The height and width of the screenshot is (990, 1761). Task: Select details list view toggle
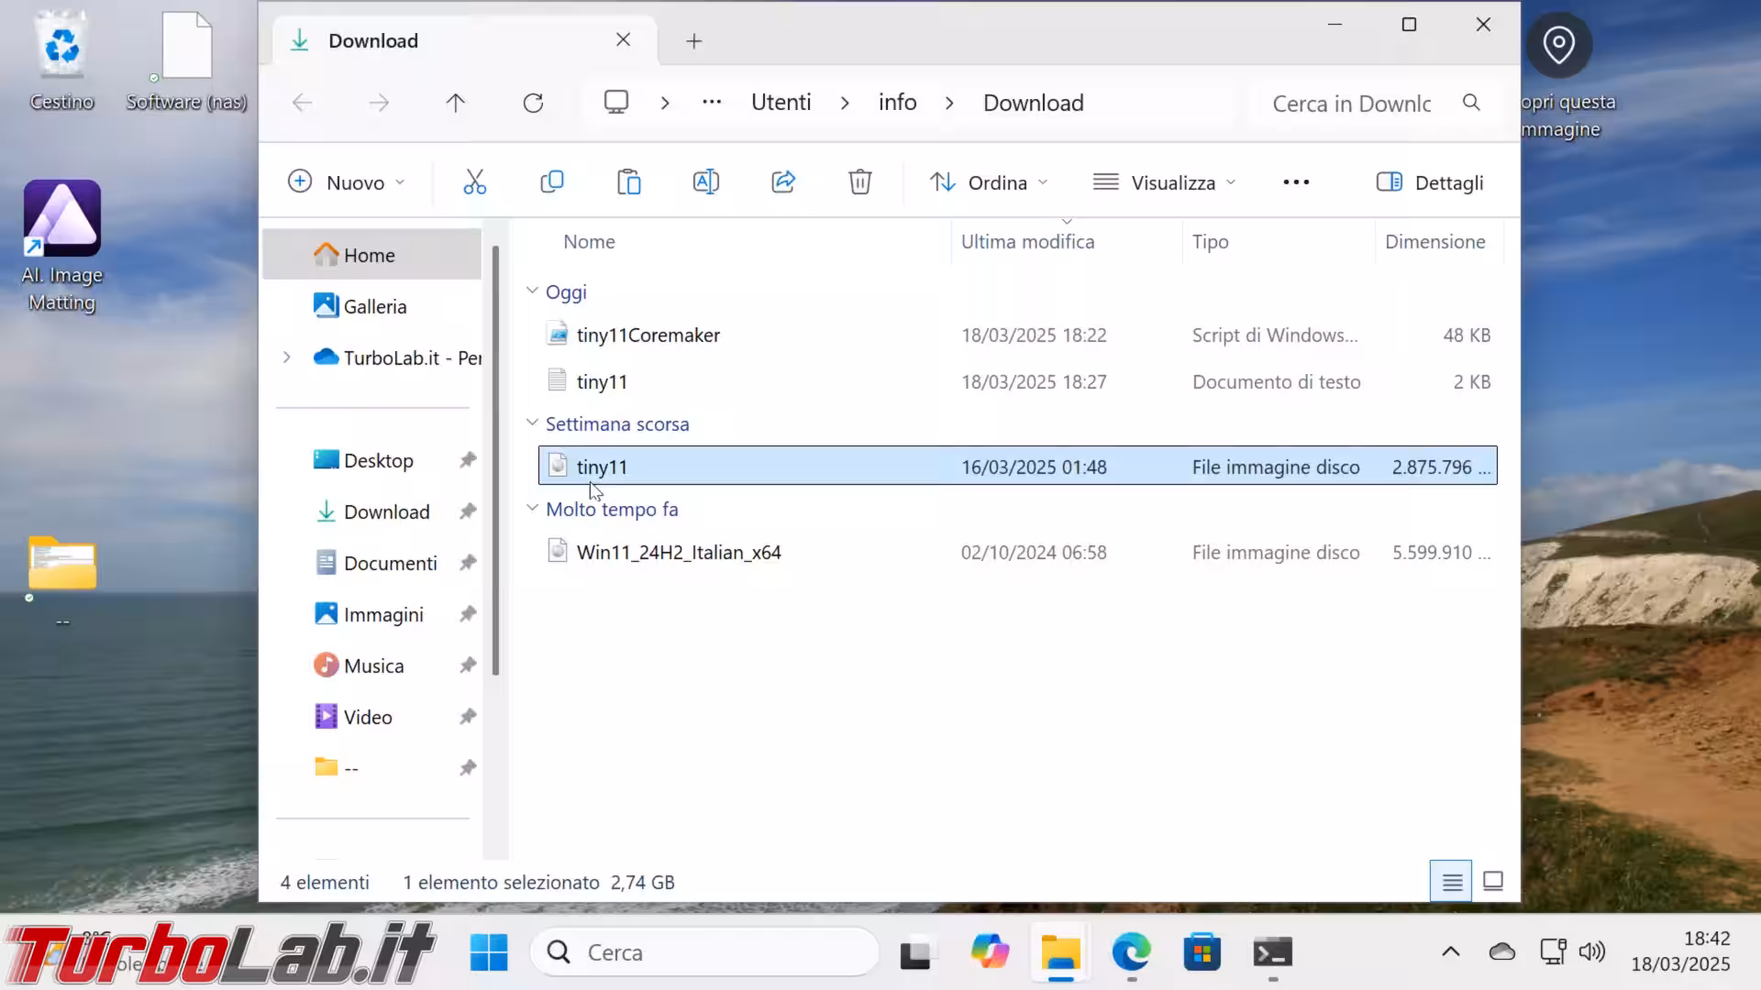pos(1451,882)
